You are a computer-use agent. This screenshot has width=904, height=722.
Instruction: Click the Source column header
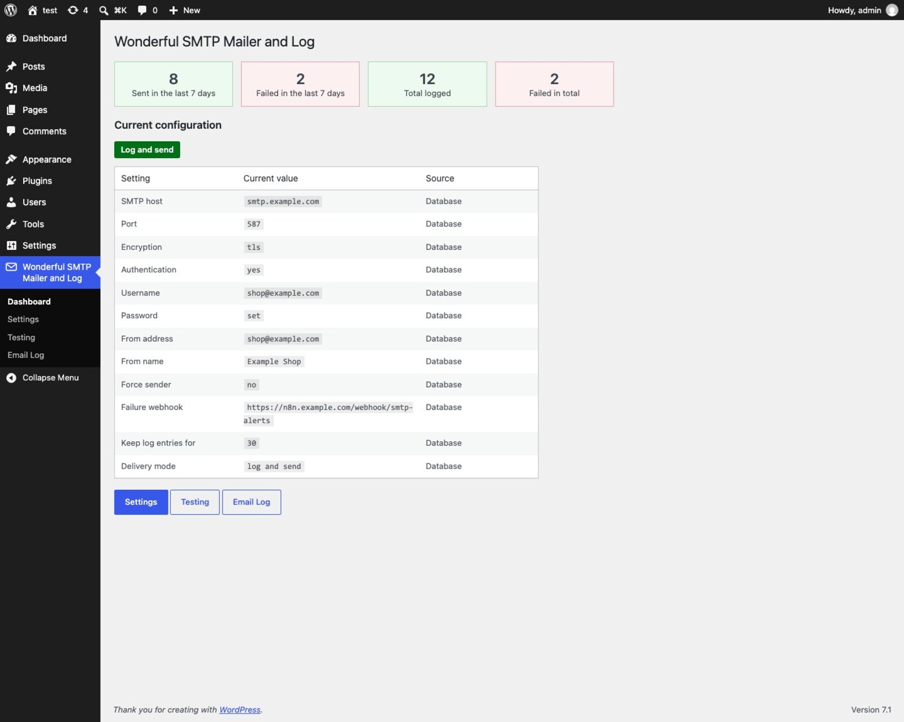click(440, 179)
